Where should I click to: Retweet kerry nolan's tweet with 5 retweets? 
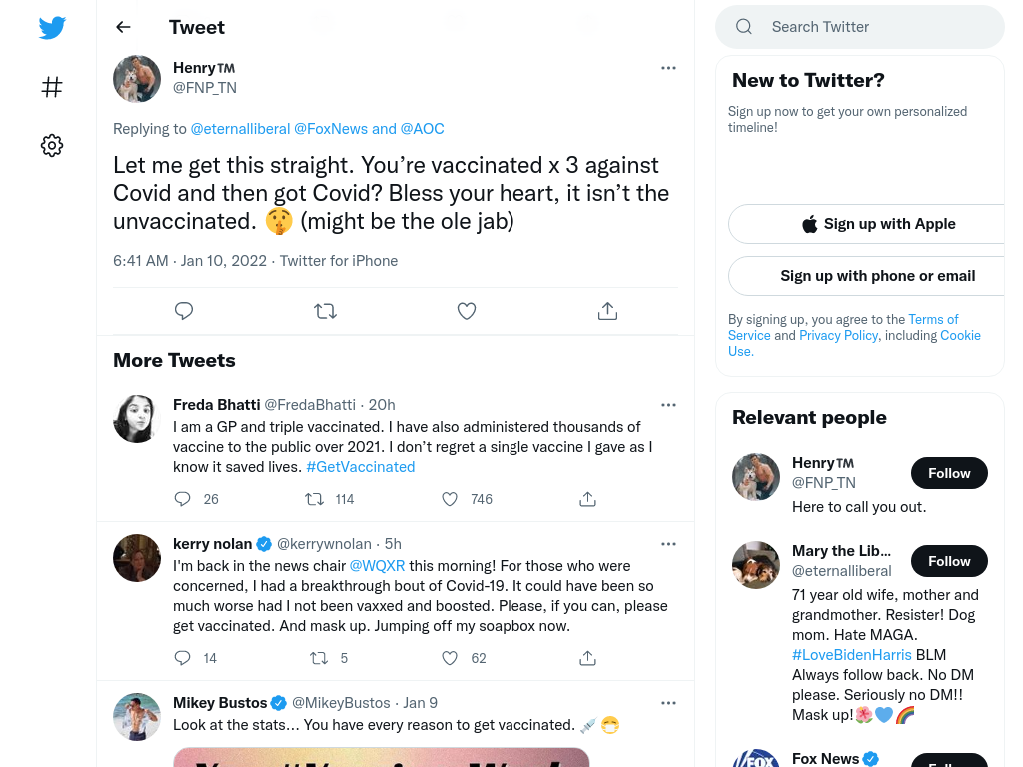(x=319, y=658)
